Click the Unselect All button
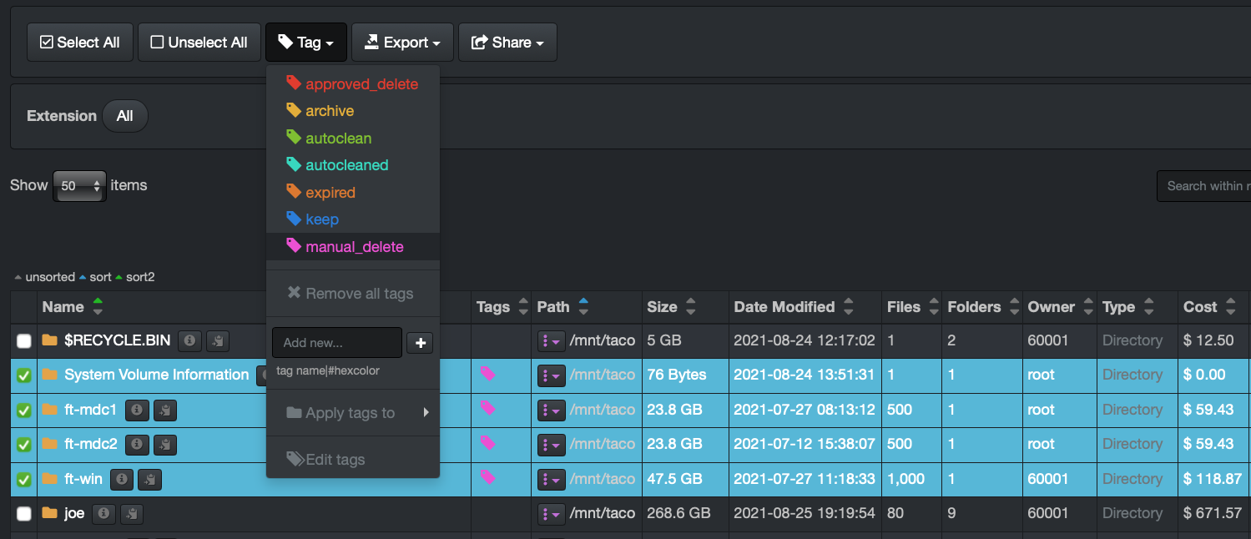1251x539 pixels. click(199, 41)
